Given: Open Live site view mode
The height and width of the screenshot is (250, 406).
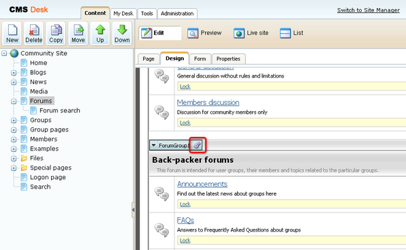Looking at the screenshot, I should coord(251,33).
